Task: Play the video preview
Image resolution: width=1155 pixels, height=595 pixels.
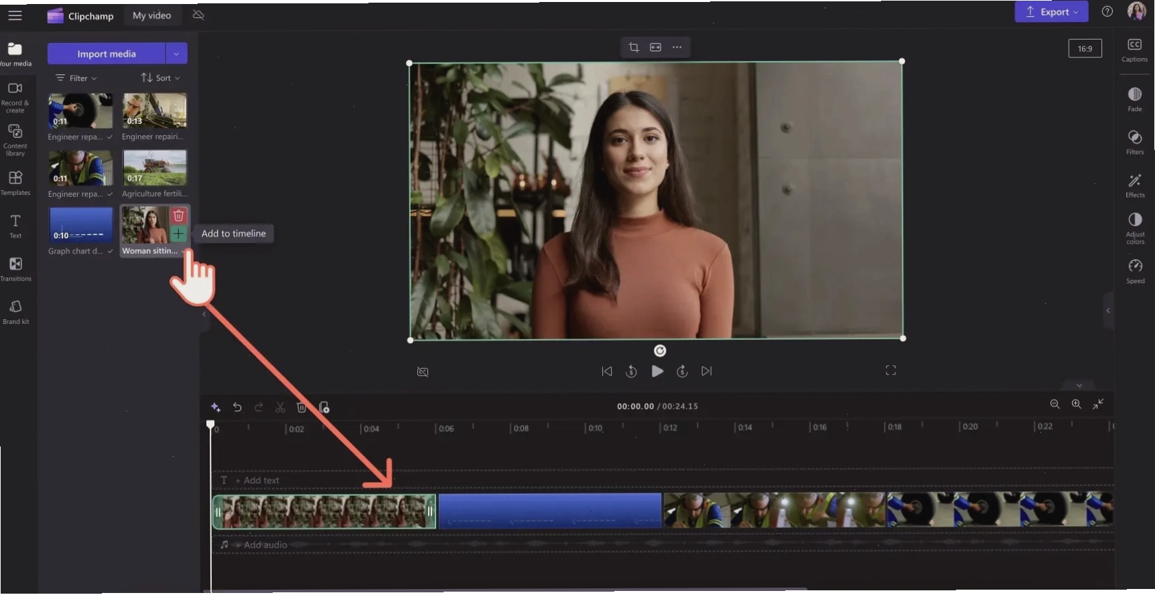Action: 657,371
